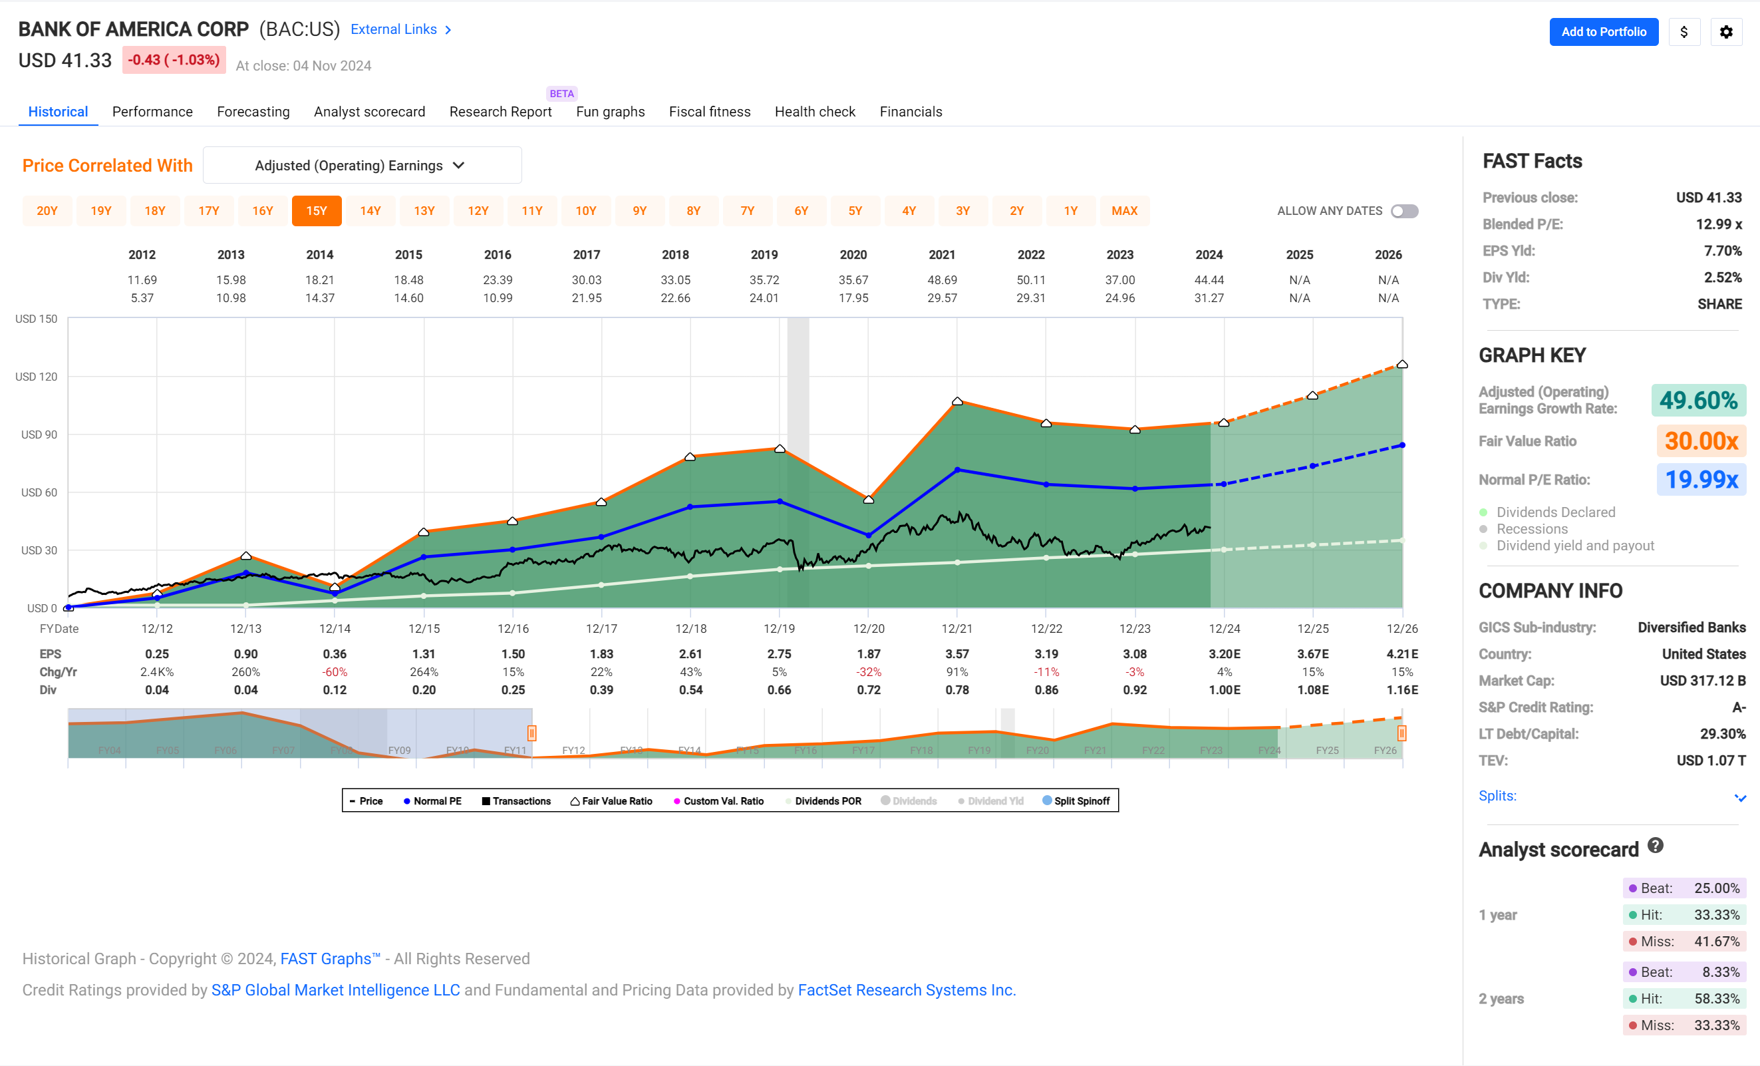The height and width of the screenshot is (1066, 1760).
Task: Click the Analyst scorecard help question icon
Action: tap(1655, 845)
